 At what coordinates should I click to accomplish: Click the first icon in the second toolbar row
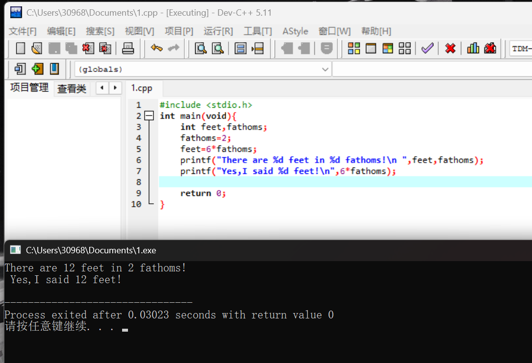[20, 69]
